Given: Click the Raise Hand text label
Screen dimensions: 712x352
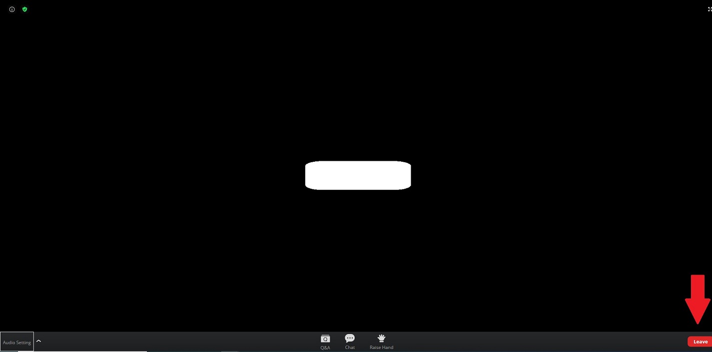Looking at the screenshot, I should coord(381,348).
